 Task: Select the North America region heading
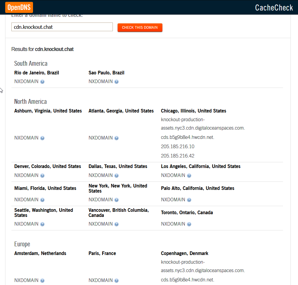[x=30, y=102]
